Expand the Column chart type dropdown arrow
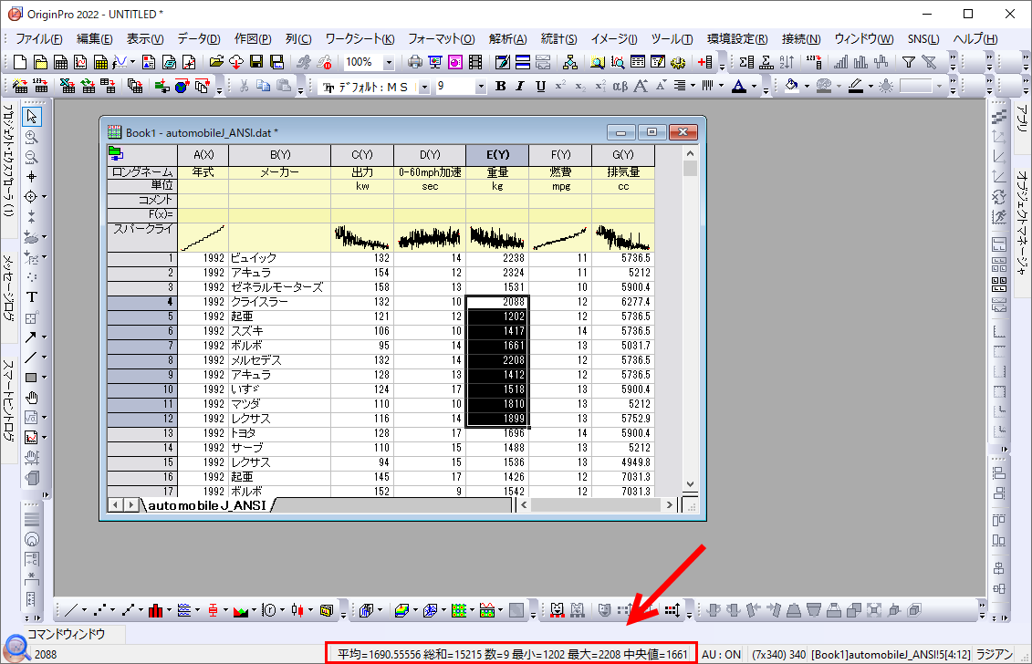 click(x=169, y=611)
